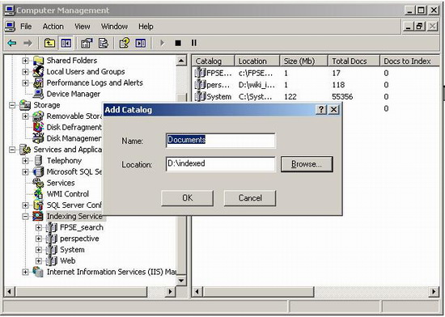Open the Action menu
This screenshot has width=445, height=317.
click(53, 27)
